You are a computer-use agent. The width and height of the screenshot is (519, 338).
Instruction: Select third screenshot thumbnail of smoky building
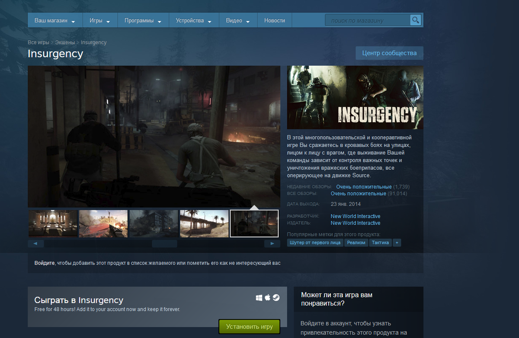pos(154,223)
